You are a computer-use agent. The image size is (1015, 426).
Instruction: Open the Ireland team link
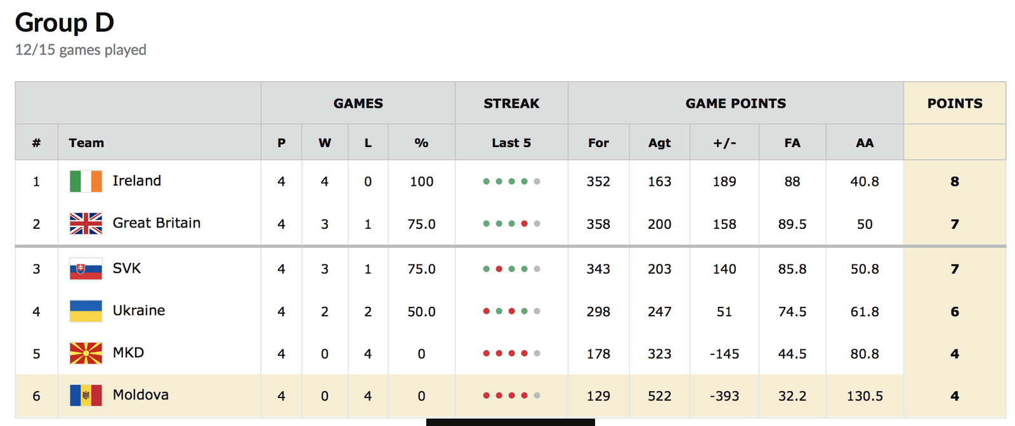(x=136, y=181)
